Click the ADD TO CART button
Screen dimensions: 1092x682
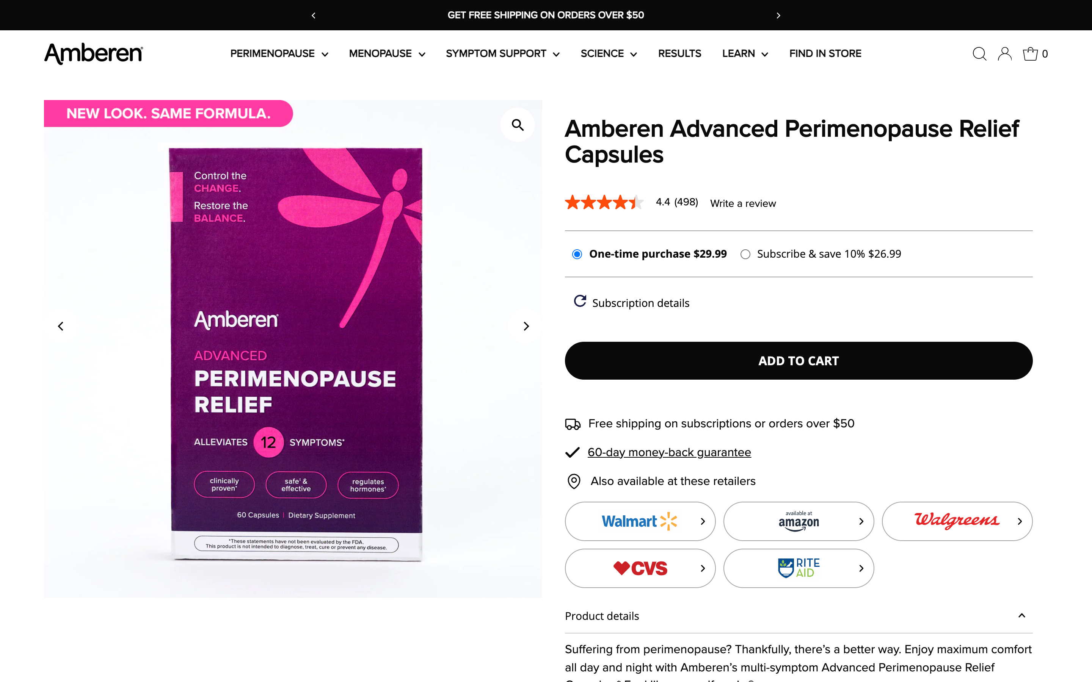(798, 360)
